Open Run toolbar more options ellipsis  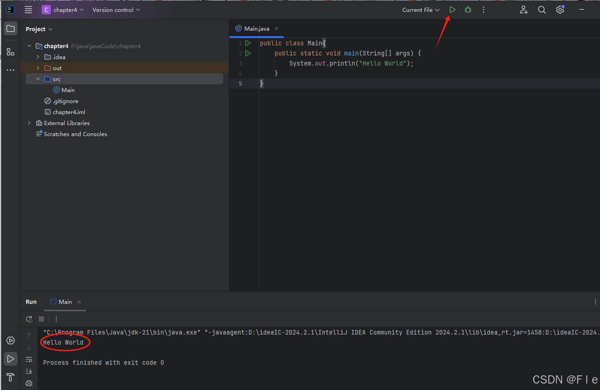tap(56, 319)
